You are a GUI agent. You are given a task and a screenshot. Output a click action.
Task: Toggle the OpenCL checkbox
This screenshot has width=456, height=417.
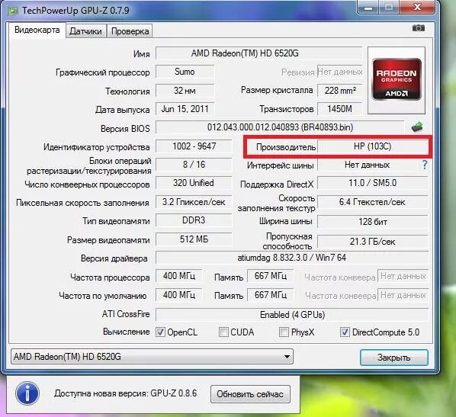tap(160, 332)
